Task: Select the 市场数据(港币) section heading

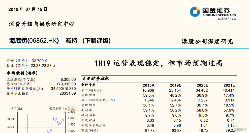Action: [22, 73]
